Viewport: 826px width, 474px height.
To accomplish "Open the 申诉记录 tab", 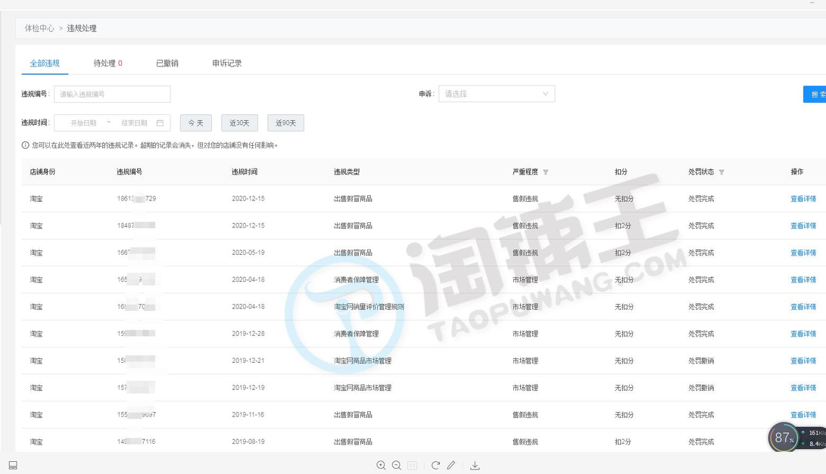I will point(226,64).
